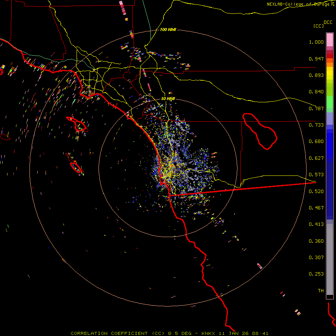Click the 0.733 scale value
The image size is (336, 336).
click(316, 125)
